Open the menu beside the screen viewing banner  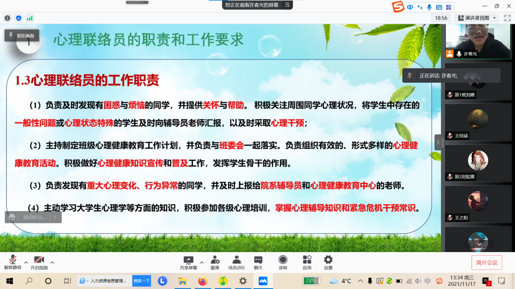coord(287,5)
